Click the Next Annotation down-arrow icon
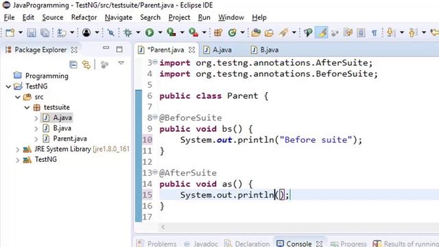 pyautogui.click(x=390, y=33)
